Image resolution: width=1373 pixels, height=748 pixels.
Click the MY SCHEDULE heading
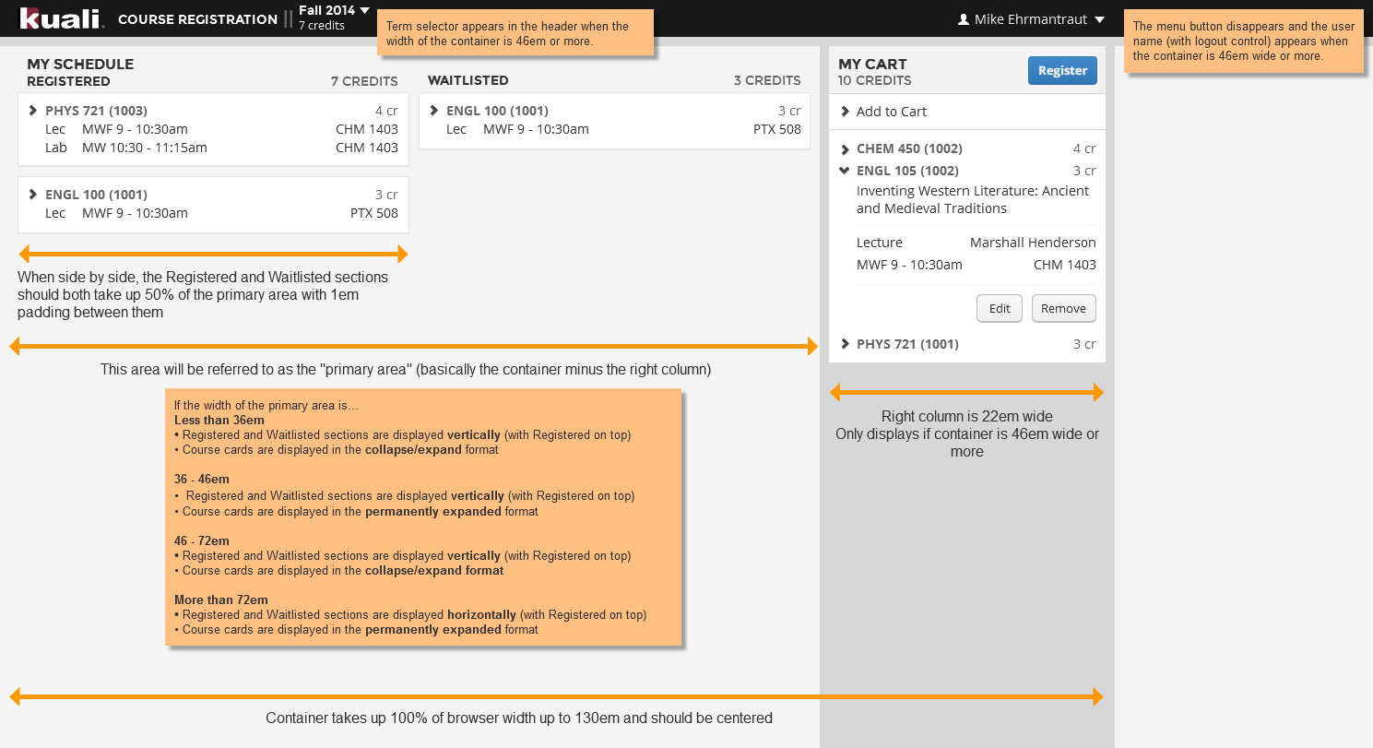point(80,65)
